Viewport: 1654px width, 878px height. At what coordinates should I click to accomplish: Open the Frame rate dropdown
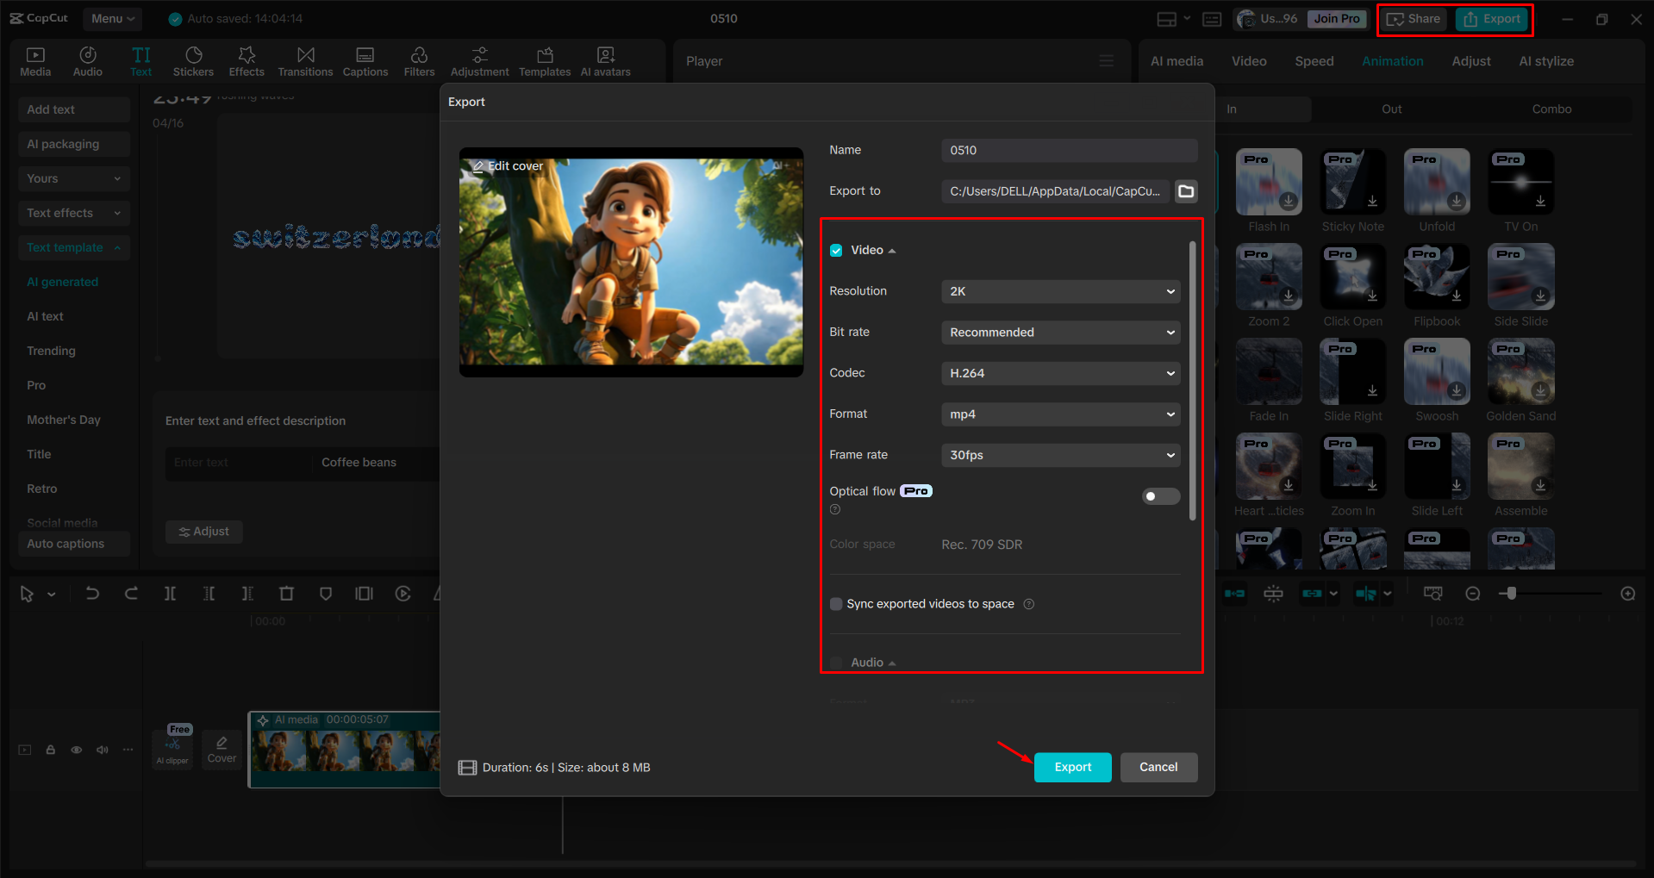[x=1060, y=455]
